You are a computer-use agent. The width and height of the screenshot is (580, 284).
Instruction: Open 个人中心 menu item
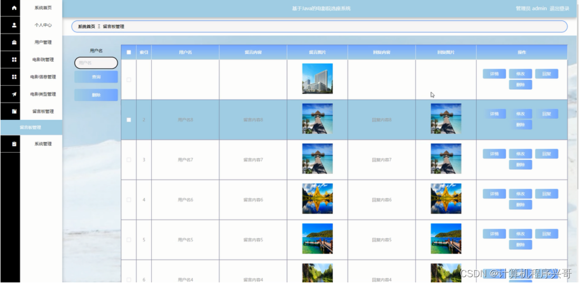tap(43, 25)
